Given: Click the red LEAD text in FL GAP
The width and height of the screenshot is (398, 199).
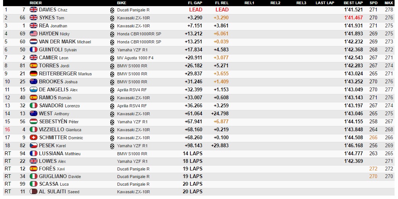Looking at the screenshot, I should click(x=196, y=10).
